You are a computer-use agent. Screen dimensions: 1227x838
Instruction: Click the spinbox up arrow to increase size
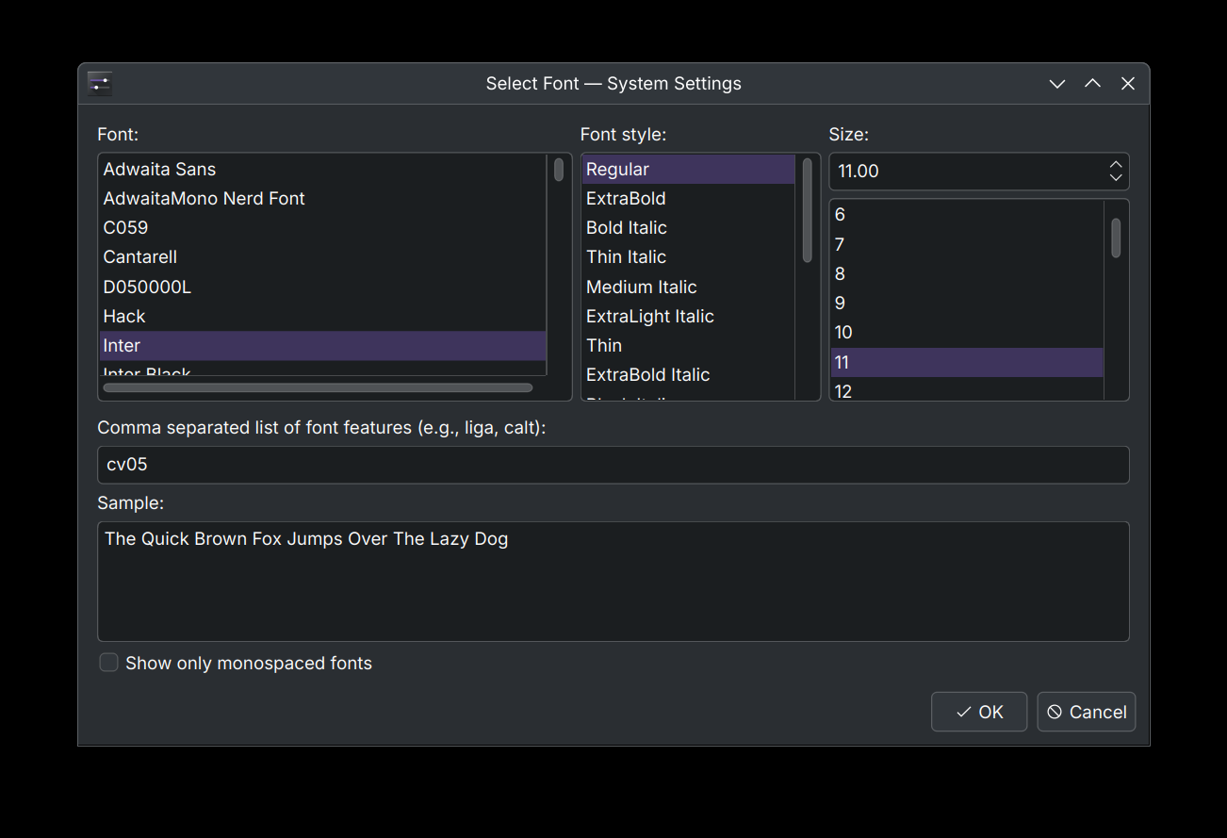coord(1115,164)
